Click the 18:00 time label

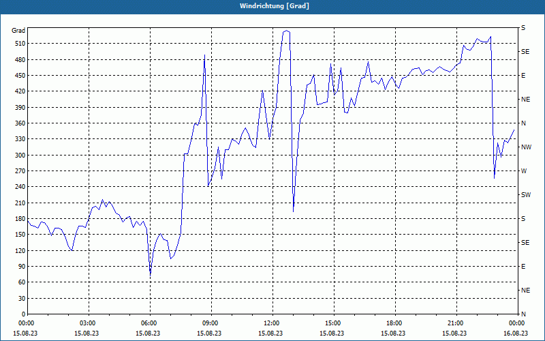393,323
